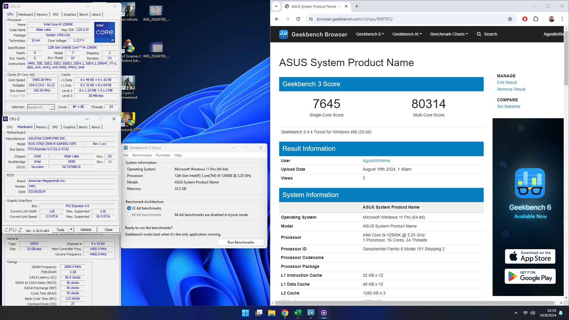Open the AgustinXtreme user link
Viewport: 569px width, 320px height.
point(376,161)
